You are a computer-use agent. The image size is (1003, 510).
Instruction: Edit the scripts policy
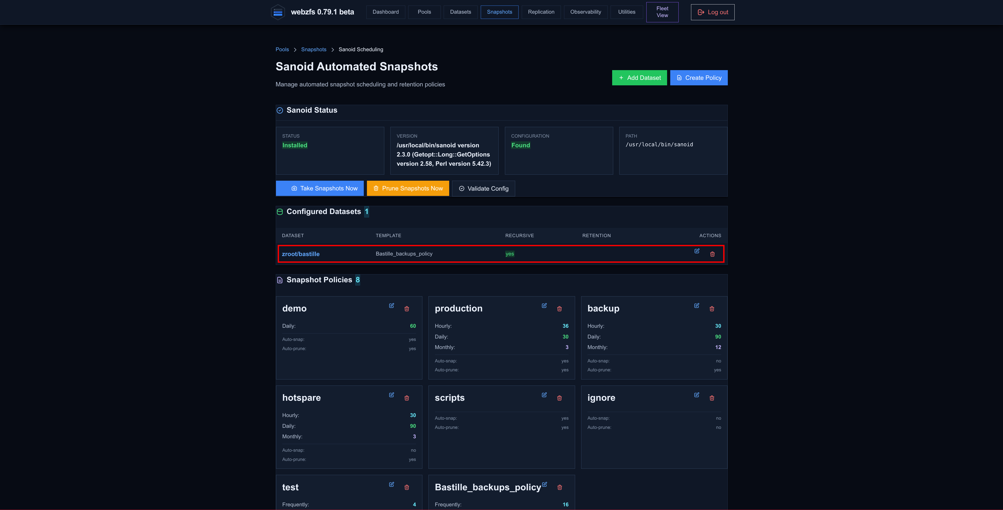[544, 395]
